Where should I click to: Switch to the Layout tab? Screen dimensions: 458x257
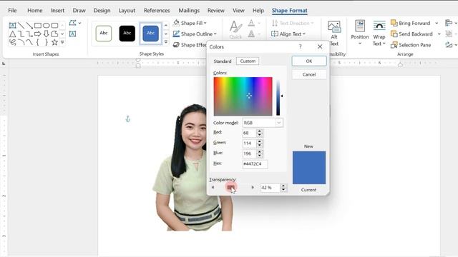pos(127,11)
